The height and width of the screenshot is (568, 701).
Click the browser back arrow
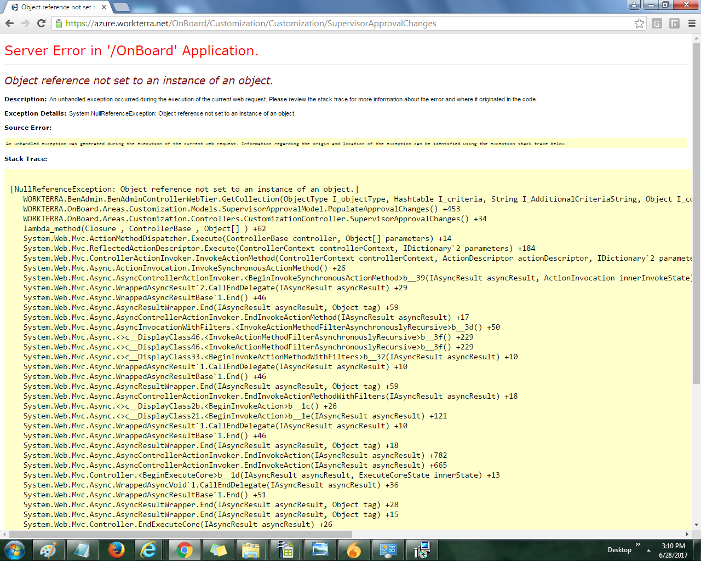tap(9, 23)
